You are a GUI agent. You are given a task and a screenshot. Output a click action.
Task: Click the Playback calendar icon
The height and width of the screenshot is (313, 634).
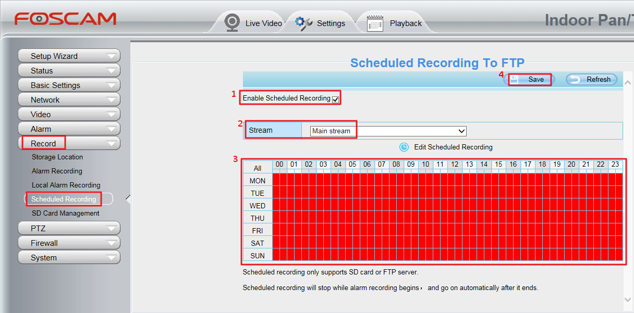[x=375, y=23]
